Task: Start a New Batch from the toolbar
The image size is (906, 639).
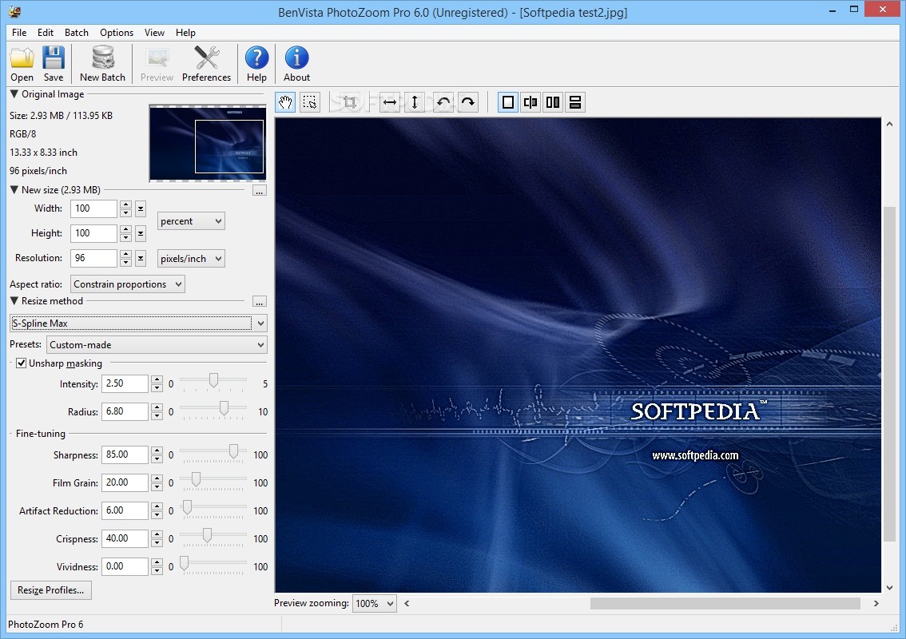Action: click(x=102, y=64)
